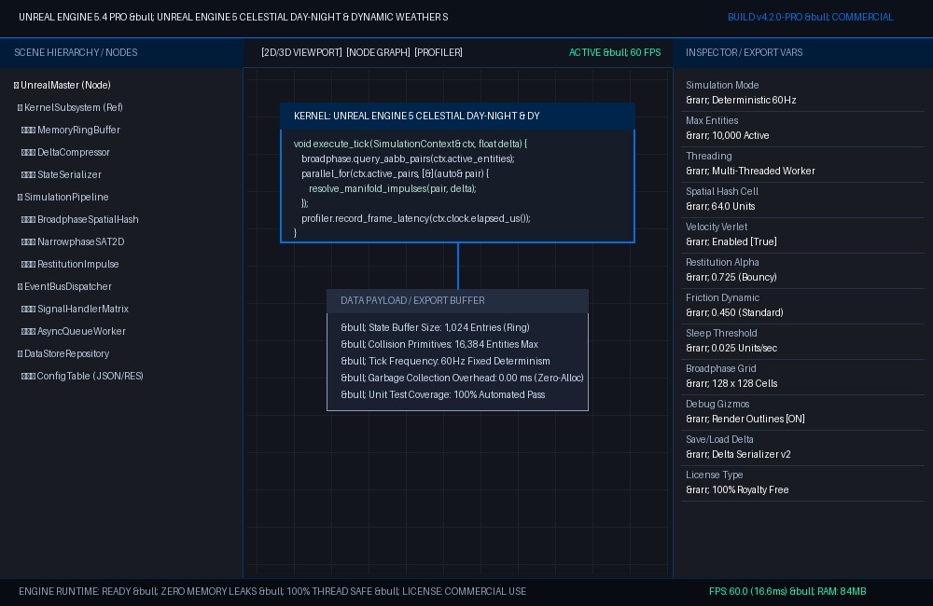The height and width of the screenshot is (606, 933).
Task: Adjust Sleep Threshold 0.025 Units/sec value
Action: coord(731,348)
